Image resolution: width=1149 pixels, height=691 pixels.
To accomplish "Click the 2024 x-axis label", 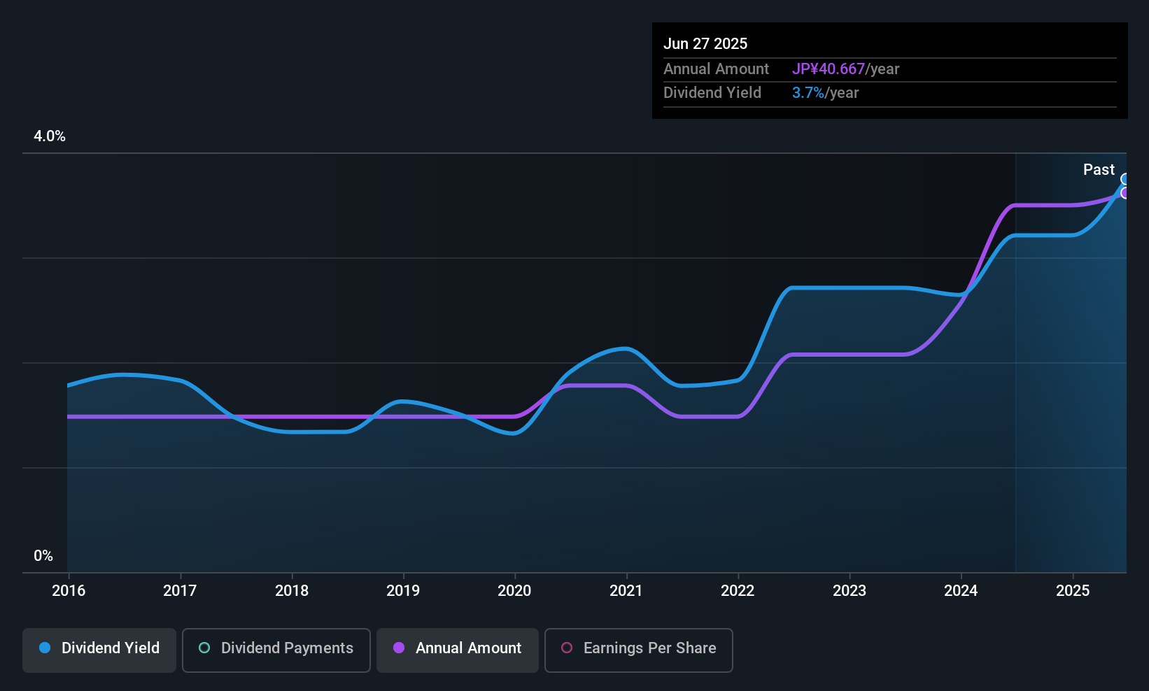I will coord(961,591).
